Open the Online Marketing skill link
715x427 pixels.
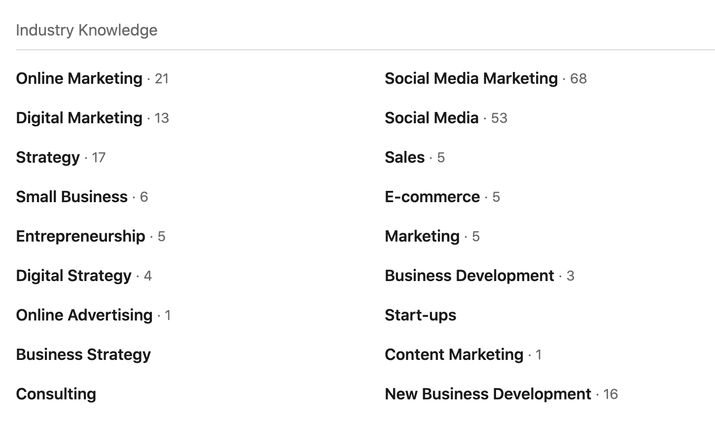click(x=79, y=78)
